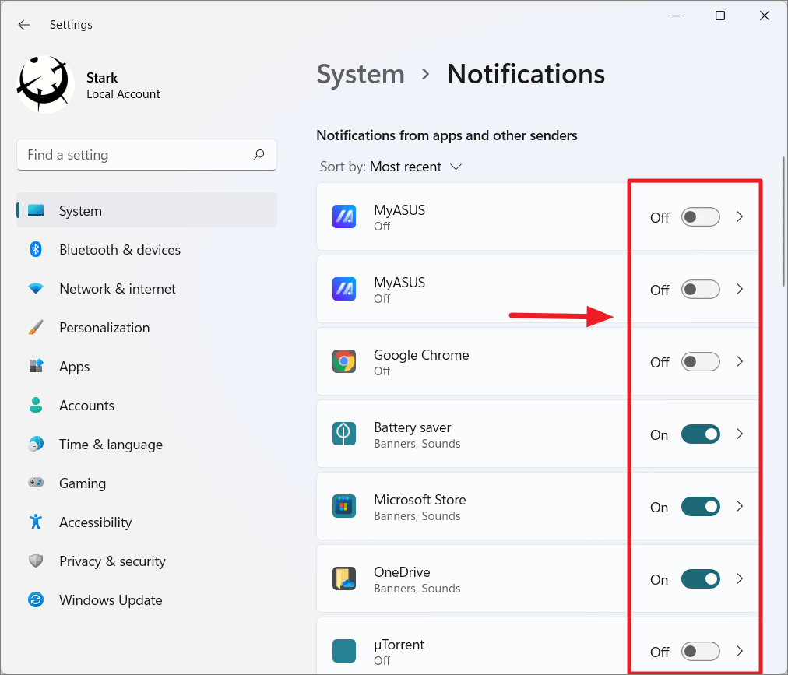This screenshot has width=788, height=675.
Task: Click the Microsoft Store app icon
Action: [x=343, y=506]
